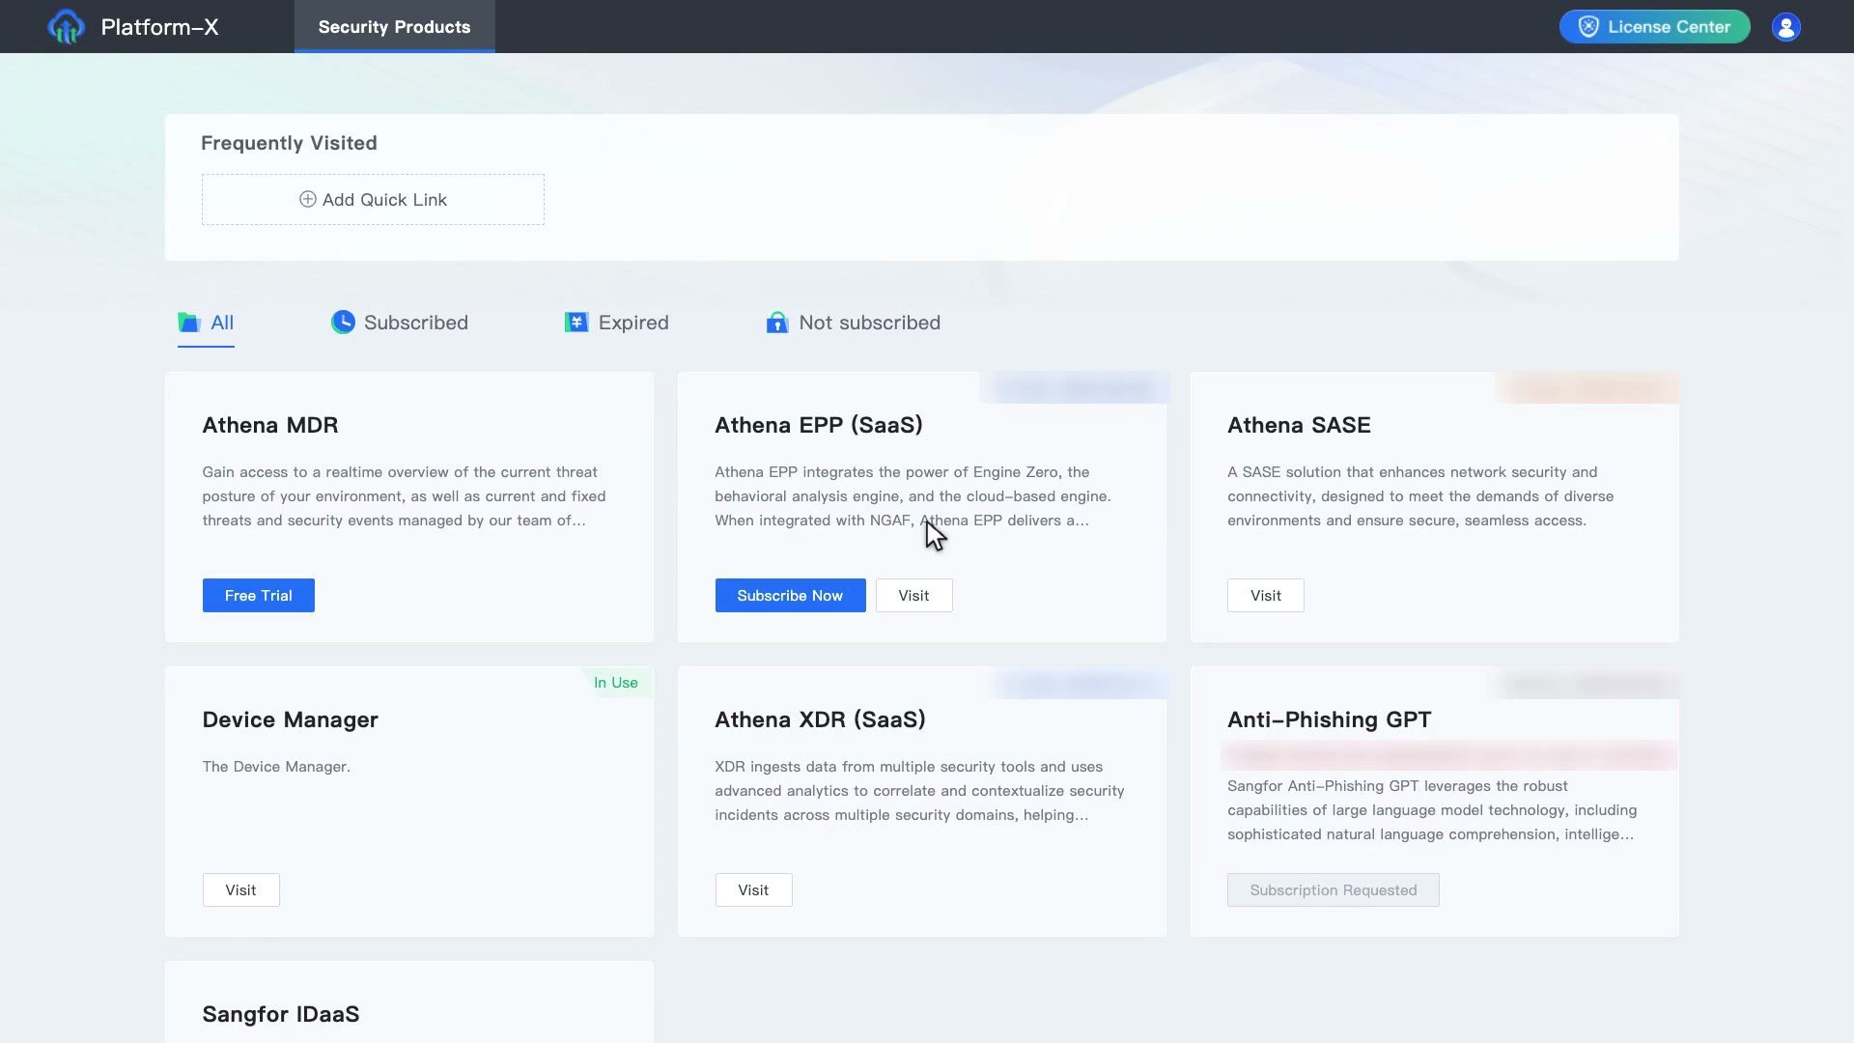Click the lock icon beside Not subscribed

coord(777,323)
